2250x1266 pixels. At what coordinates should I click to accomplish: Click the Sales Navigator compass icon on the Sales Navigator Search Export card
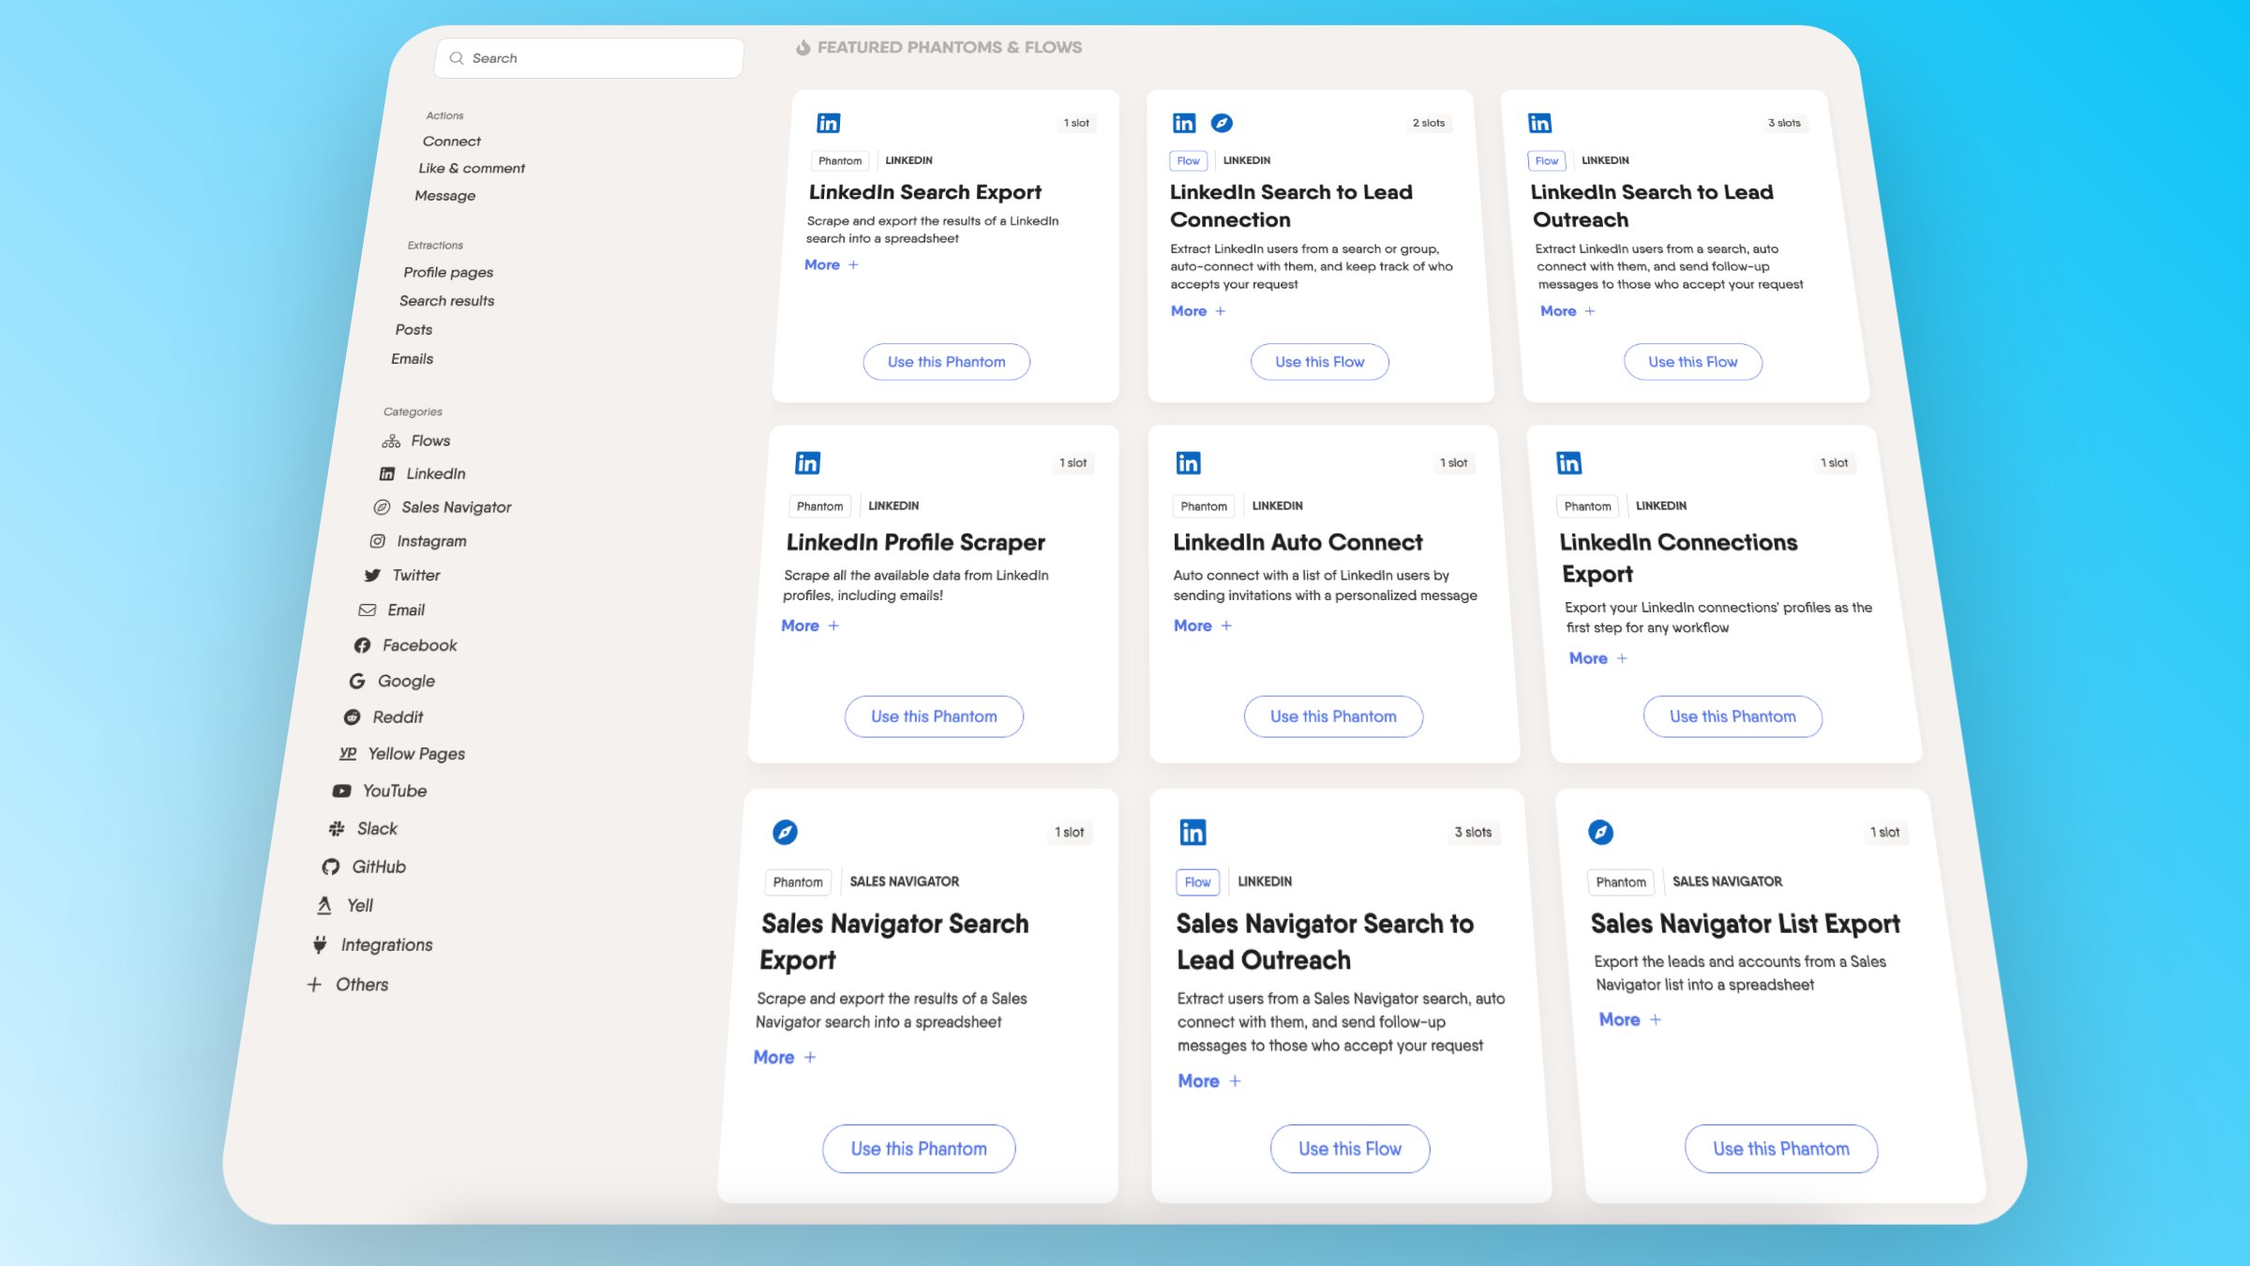785,832
